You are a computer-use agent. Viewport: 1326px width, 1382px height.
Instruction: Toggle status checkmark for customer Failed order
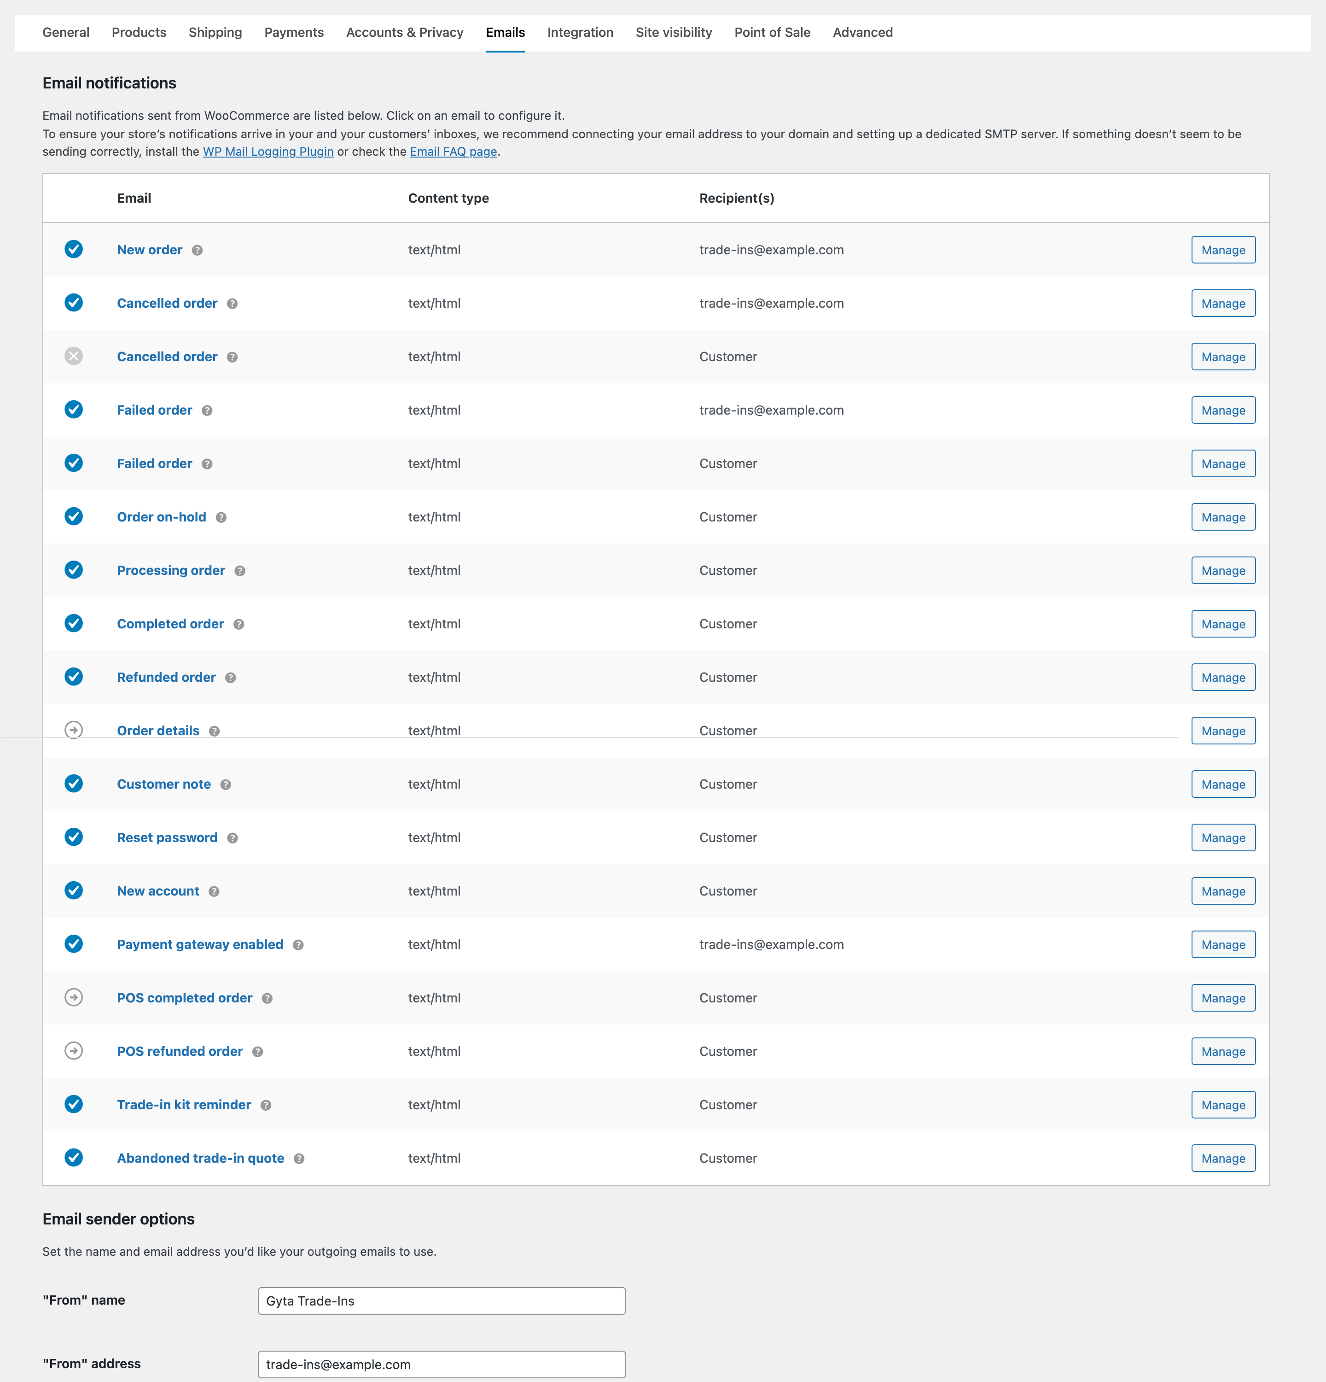(x=74, y=463)
